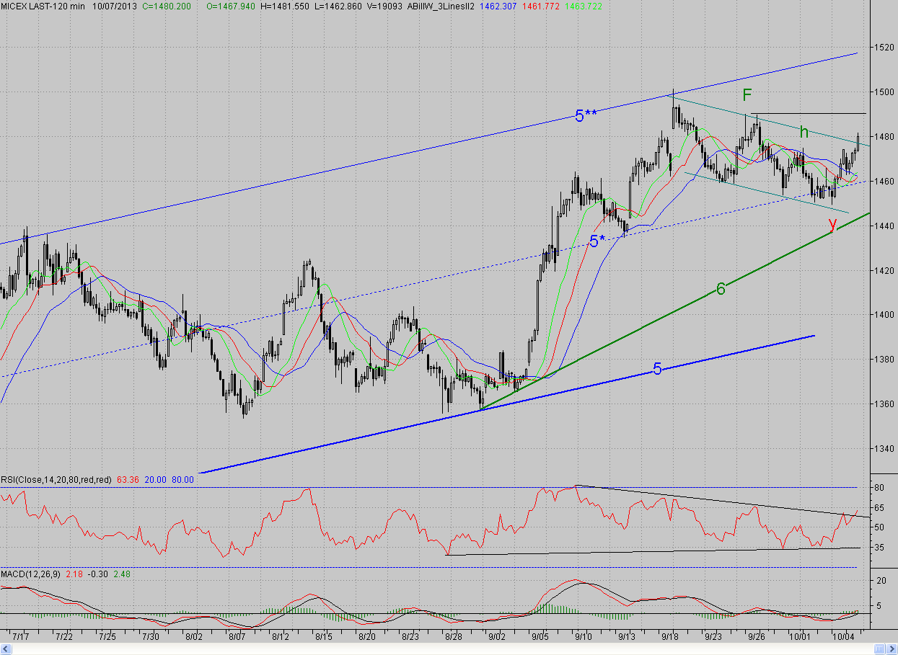This screenshot has width=898, height=655.
Task: Click the 9/18 date axis label
Action: 670,638
